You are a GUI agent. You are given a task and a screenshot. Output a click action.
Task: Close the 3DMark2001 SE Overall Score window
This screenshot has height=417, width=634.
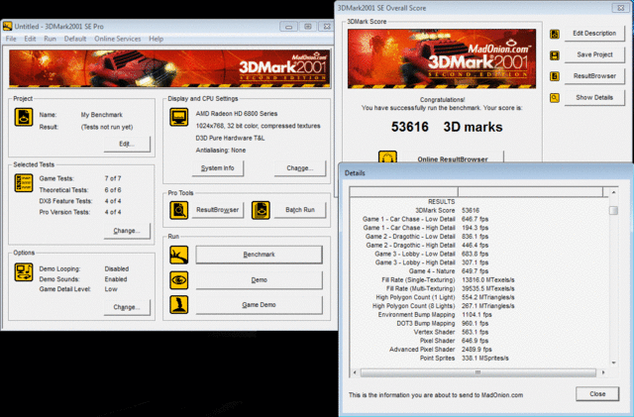point(621,8)
